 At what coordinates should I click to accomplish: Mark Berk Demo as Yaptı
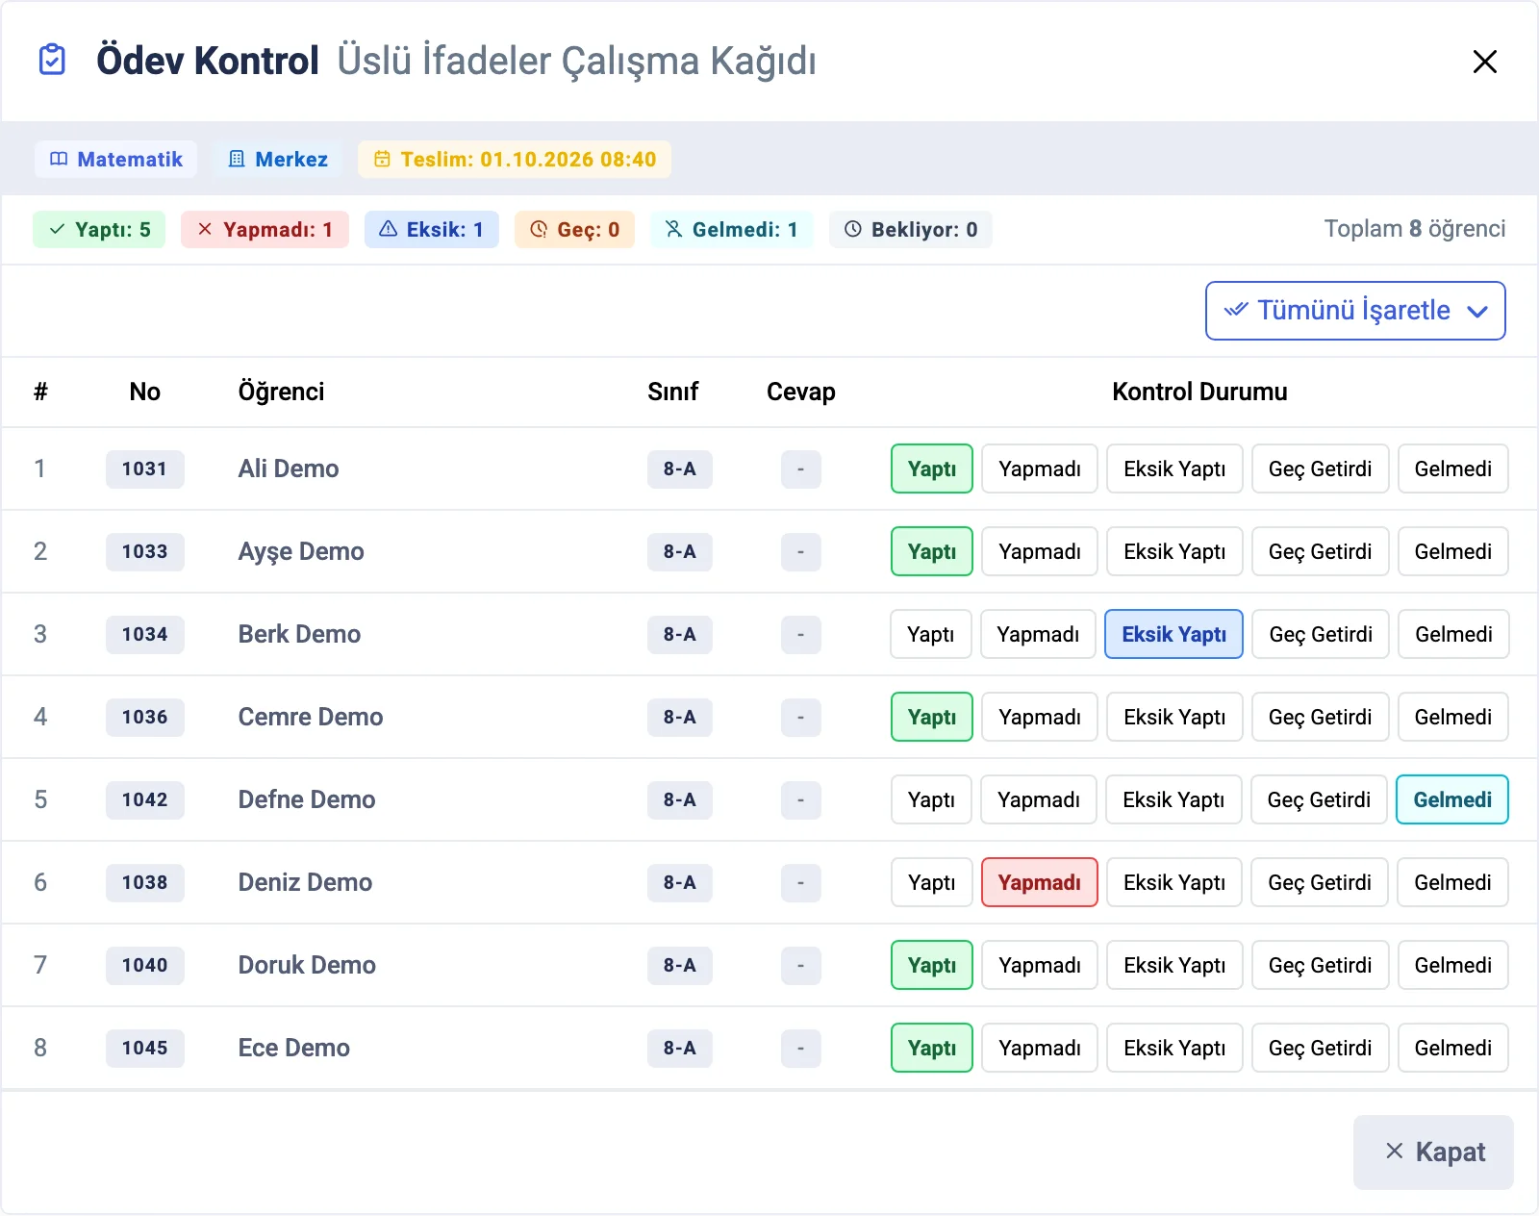tap(931, 634)
